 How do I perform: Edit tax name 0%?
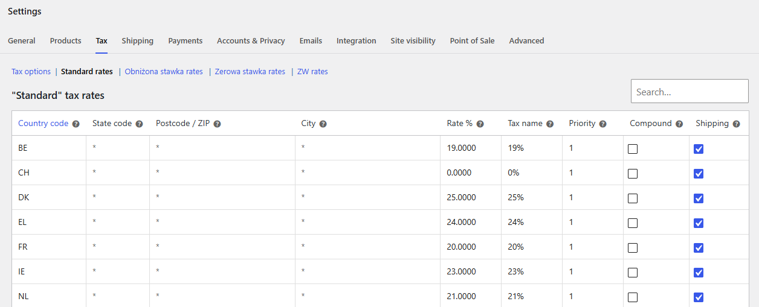click(x=532, y=172)
